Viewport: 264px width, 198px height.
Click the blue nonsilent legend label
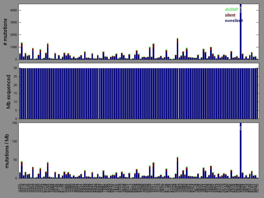(x=234, y=21)
